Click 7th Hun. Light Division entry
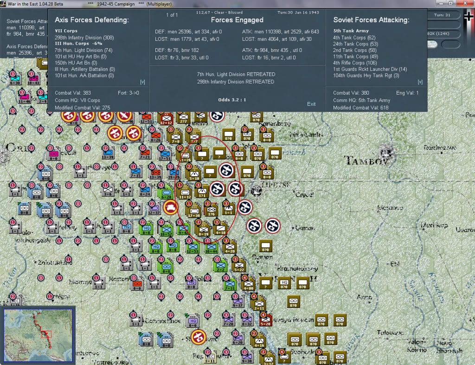 tap(83, 50)
